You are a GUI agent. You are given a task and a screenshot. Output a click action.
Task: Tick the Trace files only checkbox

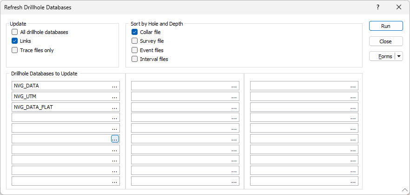15,50
